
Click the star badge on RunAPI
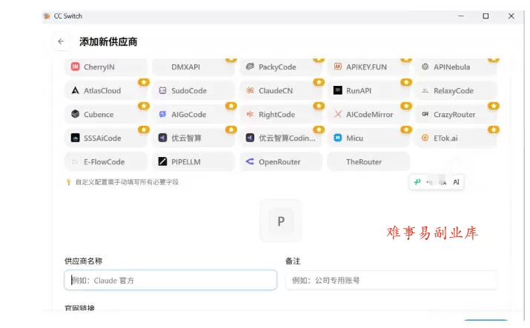(x=406, y=82)
